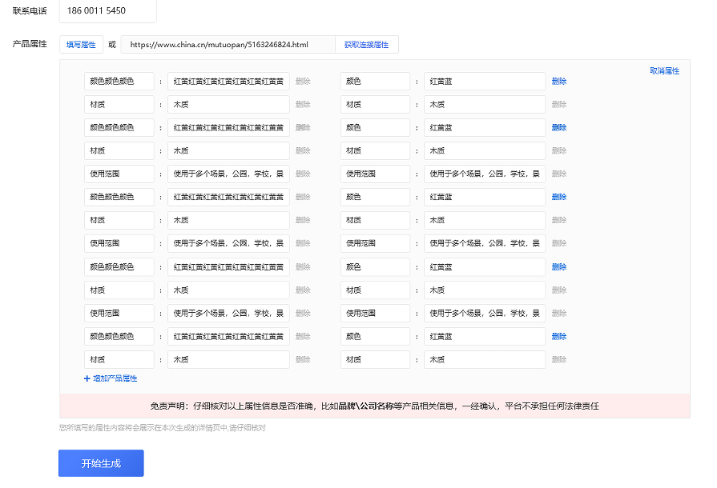This screenshot has height=488, width=717.
Task: Click the 获取连接属性 button
Action: 366,45
